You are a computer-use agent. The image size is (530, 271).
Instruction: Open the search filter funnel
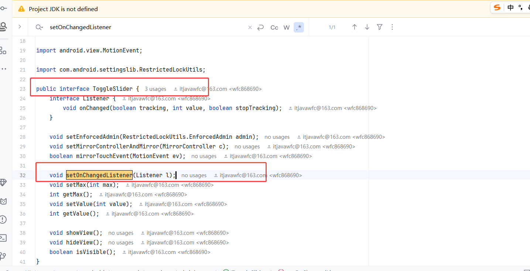pos(380,27)
